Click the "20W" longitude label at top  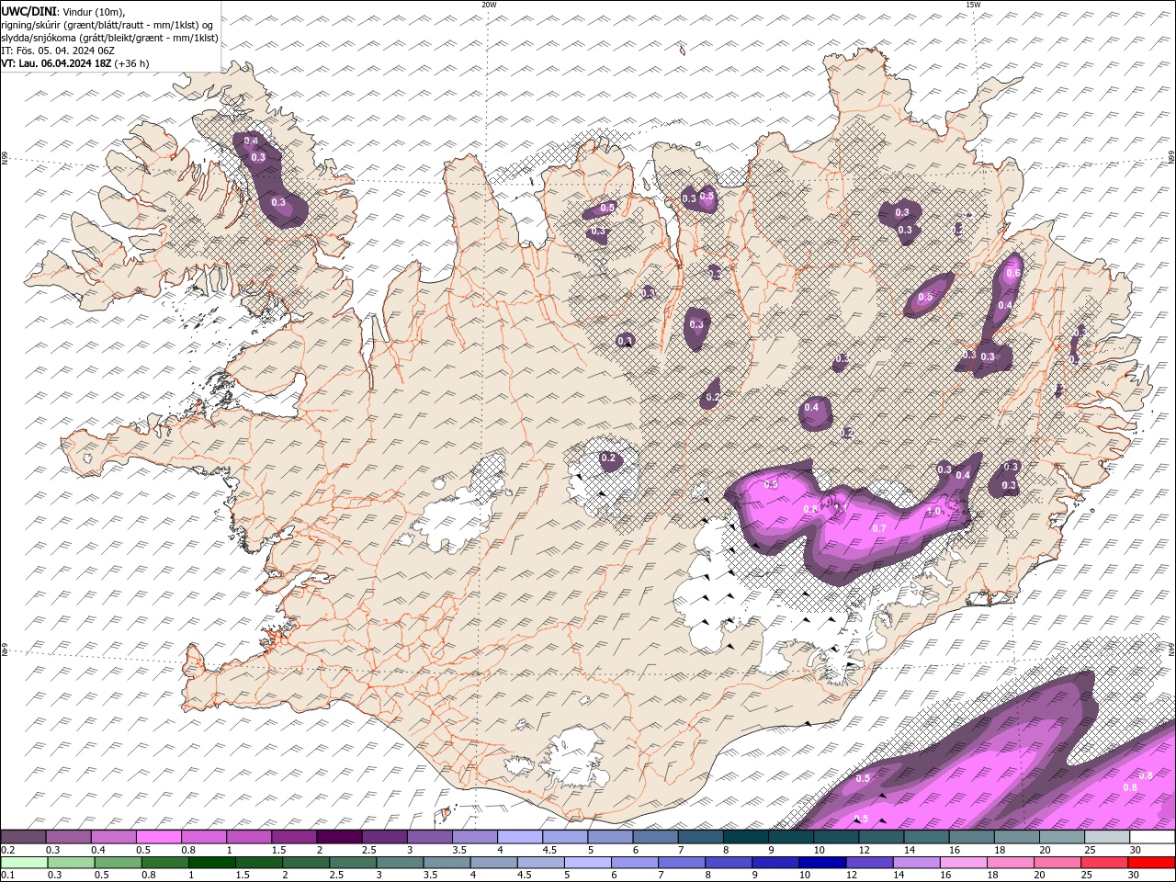click(489, 5)
